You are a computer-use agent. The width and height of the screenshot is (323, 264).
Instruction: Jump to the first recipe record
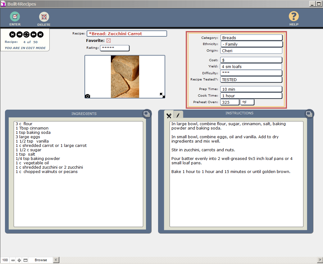point(12,34)
